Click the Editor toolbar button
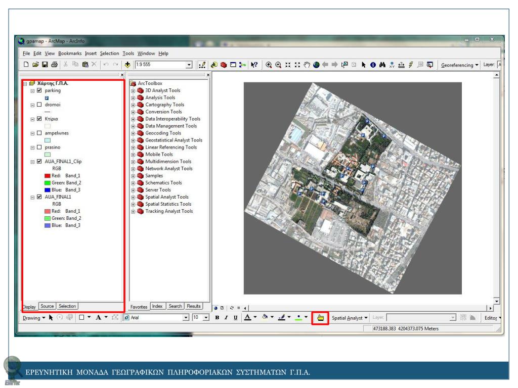 pos(492,318)
